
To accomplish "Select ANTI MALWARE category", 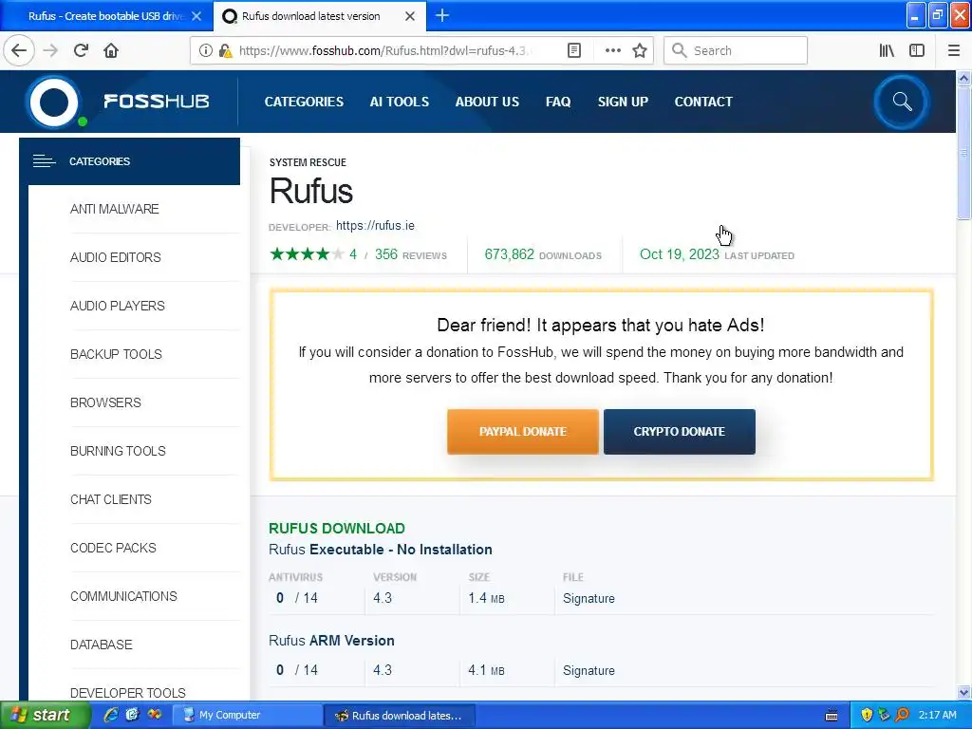I will (x=114, y=209).
